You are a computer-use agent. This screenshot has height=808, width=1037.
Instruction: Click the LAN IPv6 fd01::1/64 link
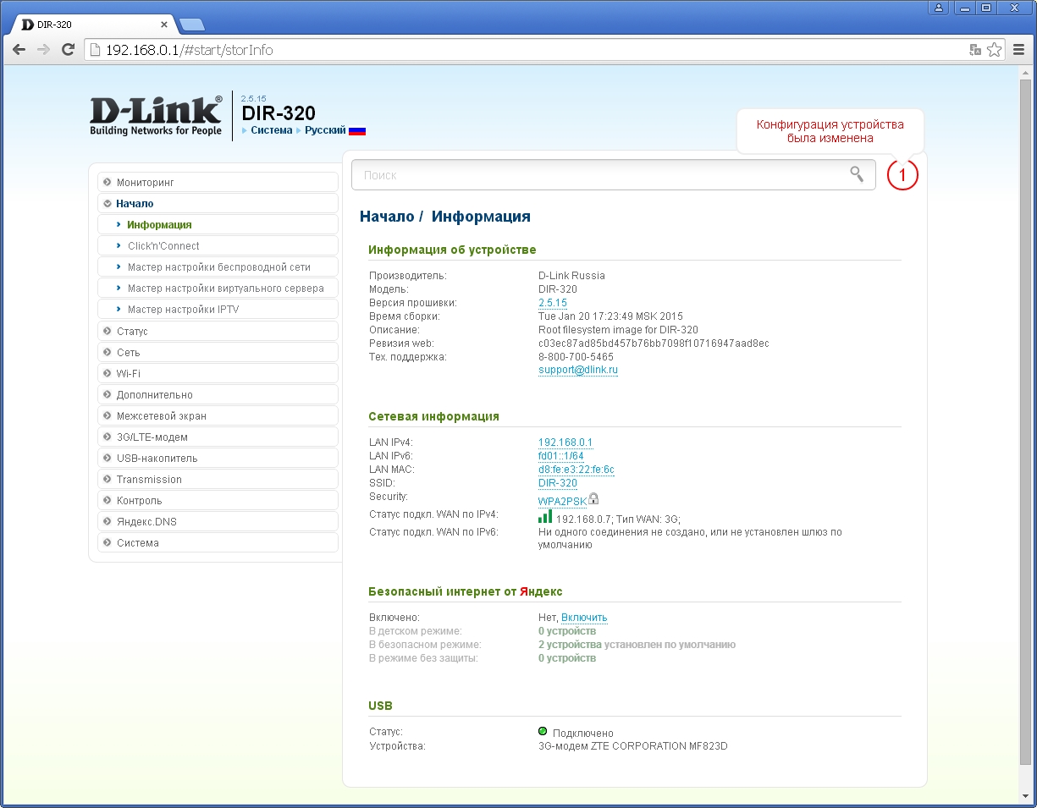pyautogui.click(x=561, y=455)
